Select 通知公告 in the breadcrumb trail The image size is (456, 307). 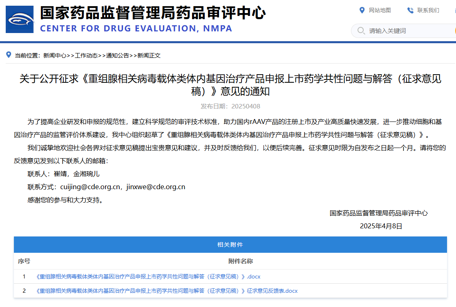click(117, 55)
